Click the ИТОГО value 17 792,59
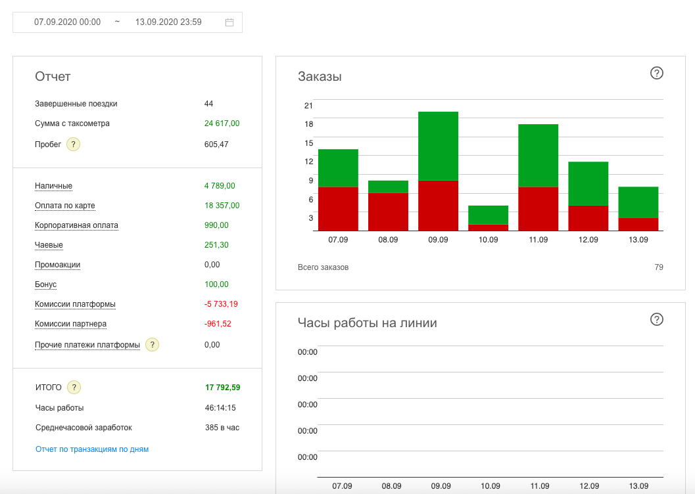The height and width of the screenshot is (494, 695). (x=222, y=388)
